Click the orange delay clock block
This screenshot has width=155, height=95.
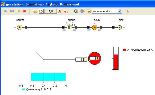[x=94, y=27]
